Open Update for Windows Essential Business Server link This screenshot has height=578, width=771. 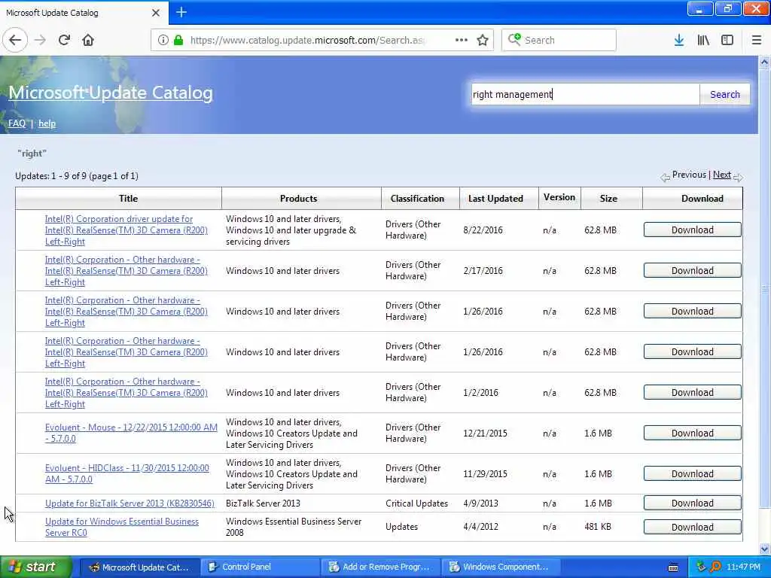pos(122,527)
